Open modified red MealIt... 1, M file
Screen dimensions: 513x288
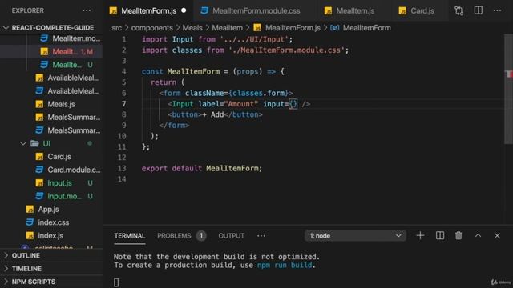(51, 51)
